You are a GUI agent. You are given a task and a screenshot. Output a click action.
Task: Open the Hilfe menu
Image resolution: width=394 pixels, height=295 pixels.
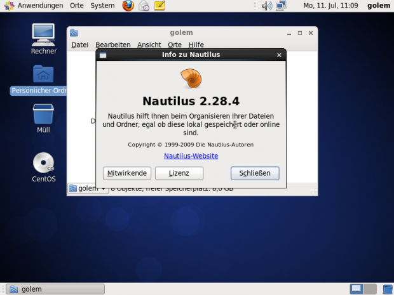click(x=196, y=44)
